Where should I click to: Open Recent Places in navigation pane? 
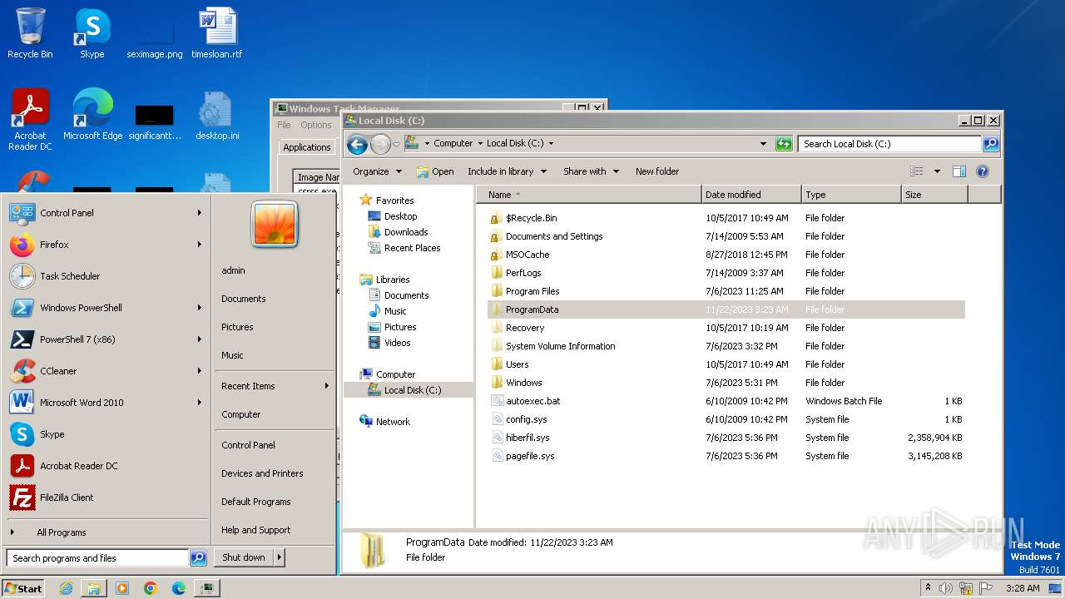[412, 248]
